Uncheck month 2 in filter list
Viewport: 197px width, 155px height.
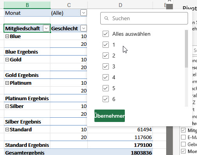click(x=106, y=56)
